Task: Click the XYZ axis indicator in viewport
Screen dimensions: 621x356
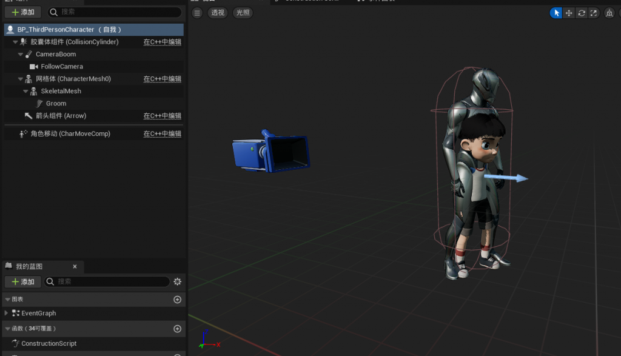Action: (209, 340)
